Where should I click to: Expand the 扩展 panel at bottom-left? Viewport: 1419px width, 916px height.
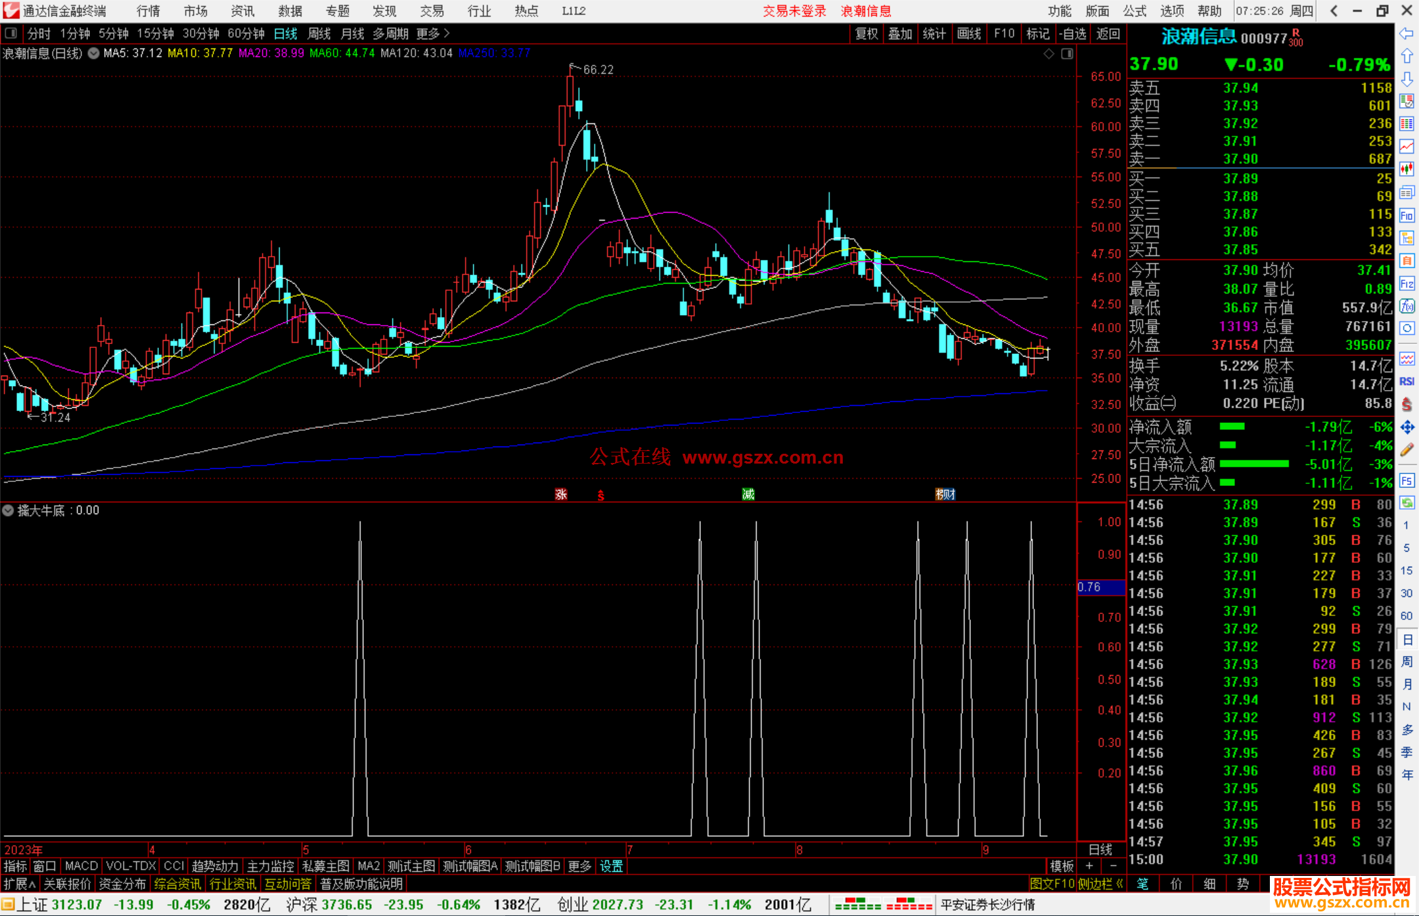[x=20, y=884]
